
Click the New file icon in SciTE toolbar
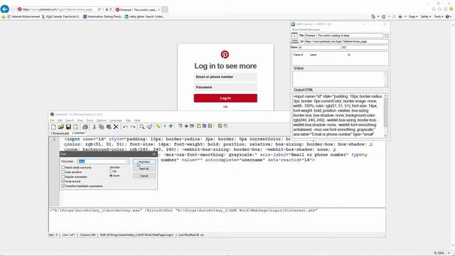pyautogui.click(x=53, y=127)
